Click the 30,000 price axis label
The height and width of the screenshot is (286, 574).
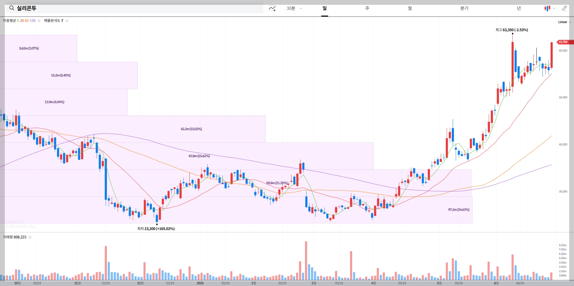[563, 192]
